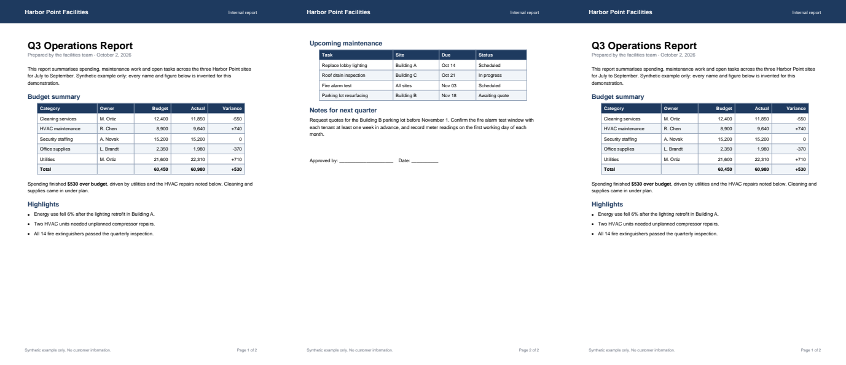Select the Site column header
The height and width of the screenshot is (365, 846).
pos(416,55)
